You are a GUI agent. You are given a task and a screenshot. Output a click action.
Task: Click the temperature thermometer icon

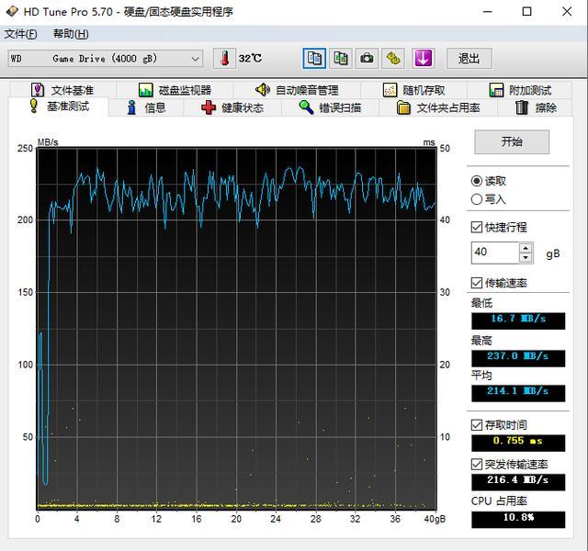pos(224,59)
